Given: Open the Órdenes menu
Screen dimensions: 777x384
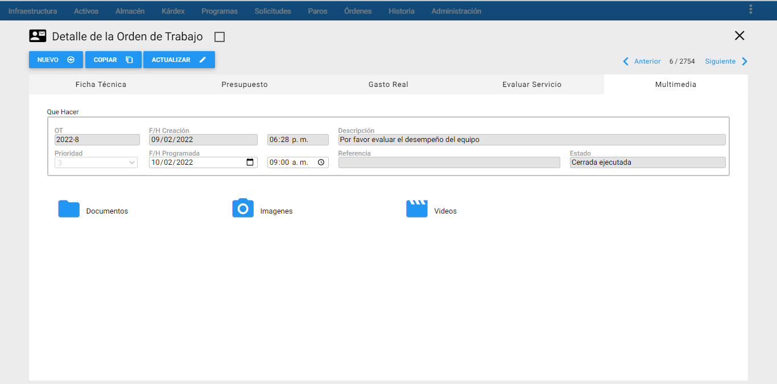Looking at the screenshot, I should [358, 11].
